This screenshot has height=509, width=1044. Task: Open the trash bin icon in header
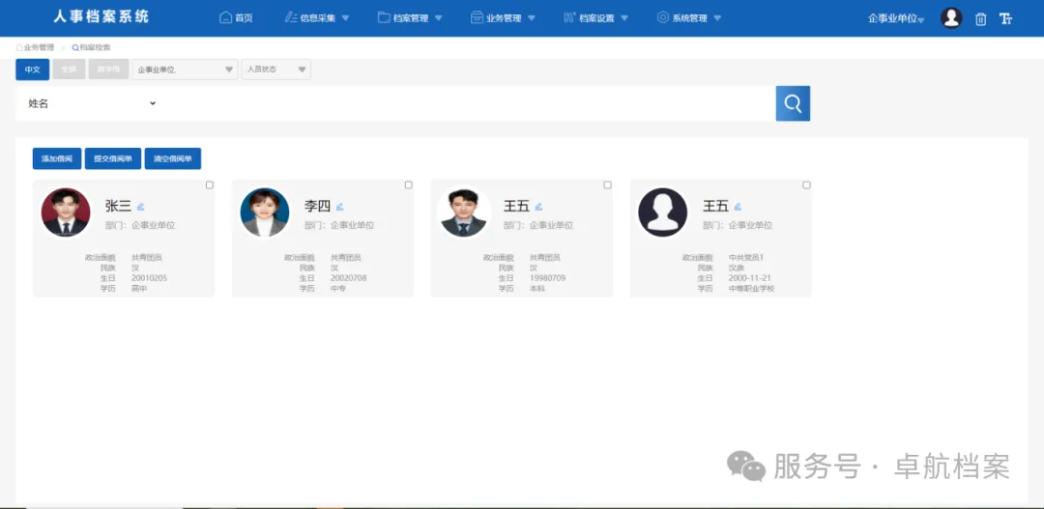(980, 18)
